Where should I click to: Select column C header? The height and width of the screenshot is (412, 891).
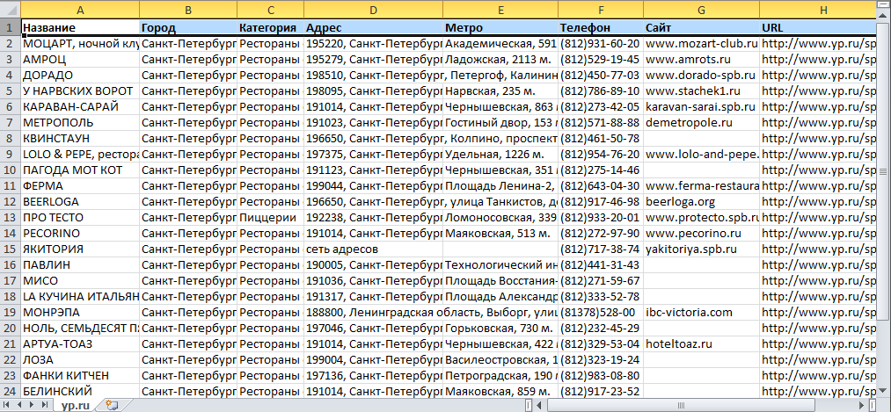click(x=271, y=10)
